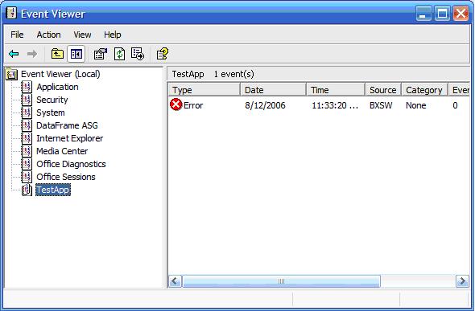Toggle the Show/Hide Console Tree icon
Screen dimensions: 475x311
click(76, 54)
